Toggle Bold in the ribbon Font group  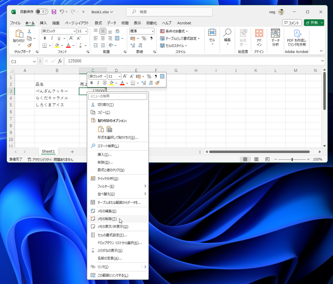click(45, 38)
